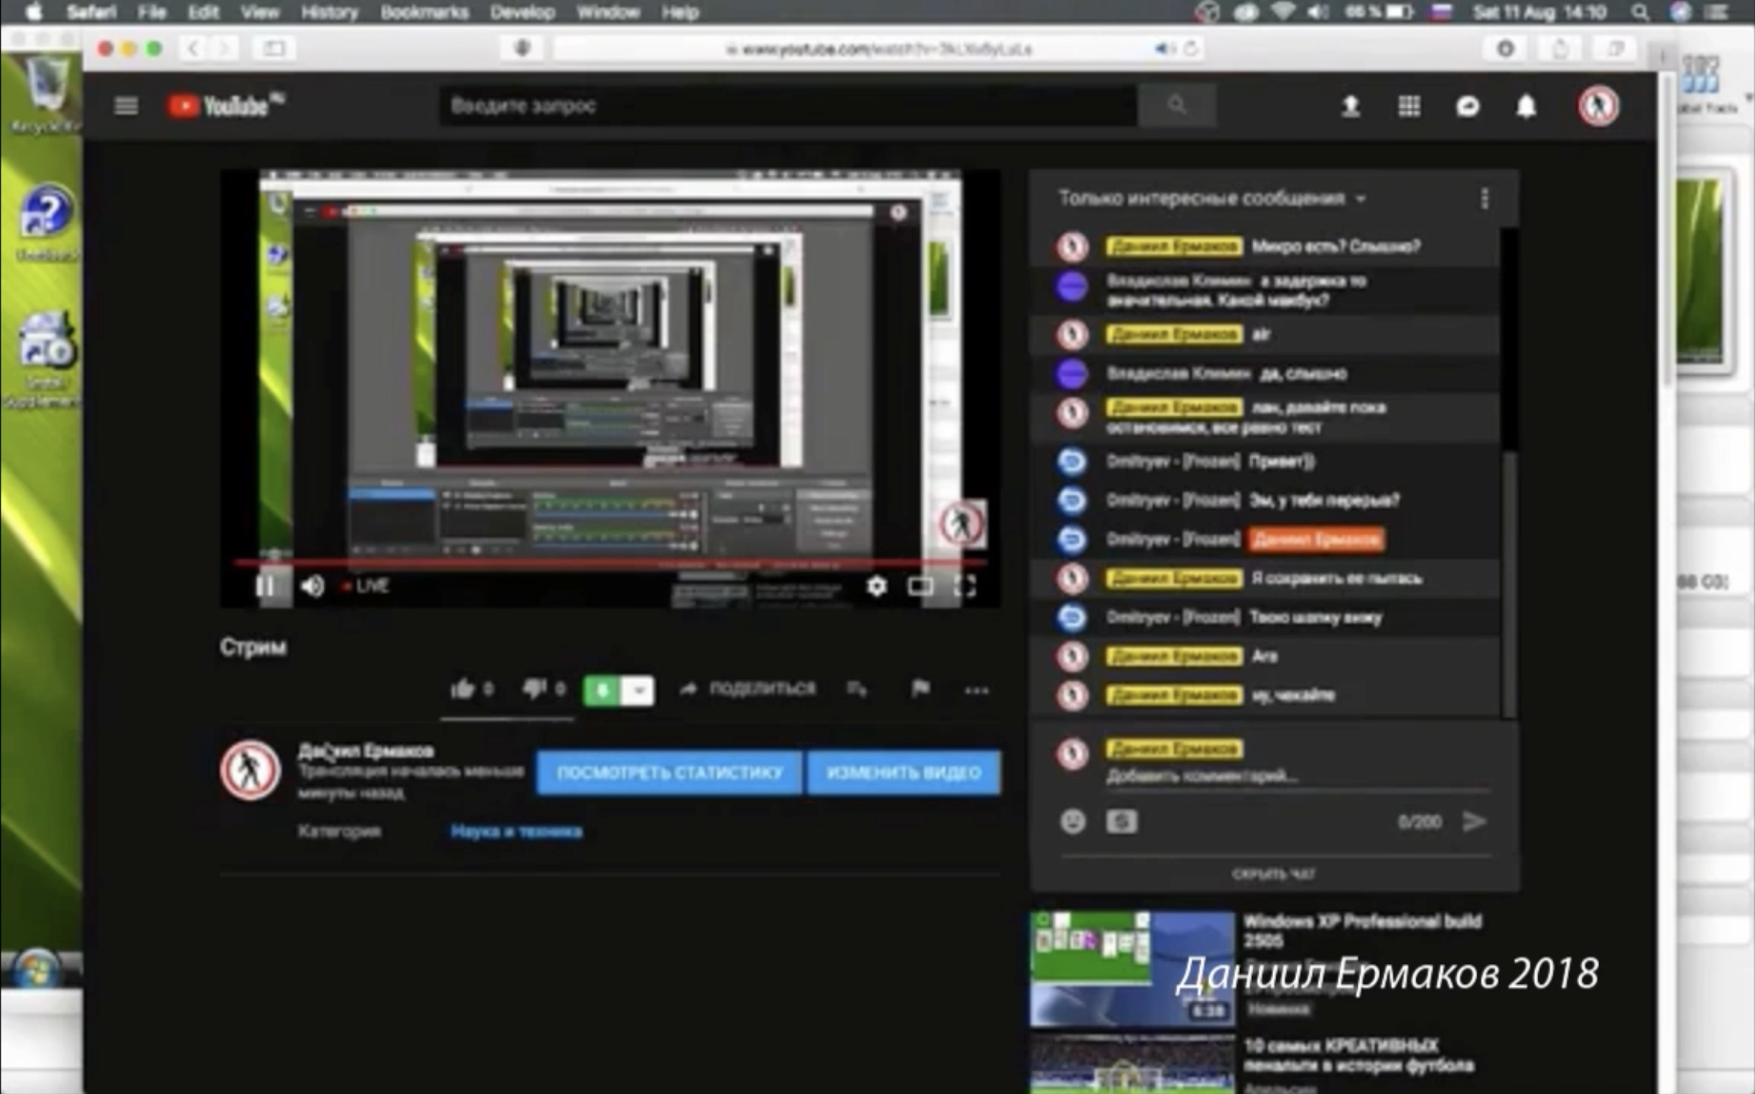Mute the video player volume
The image size is (1755, 1094).
[x=313, y=586]
